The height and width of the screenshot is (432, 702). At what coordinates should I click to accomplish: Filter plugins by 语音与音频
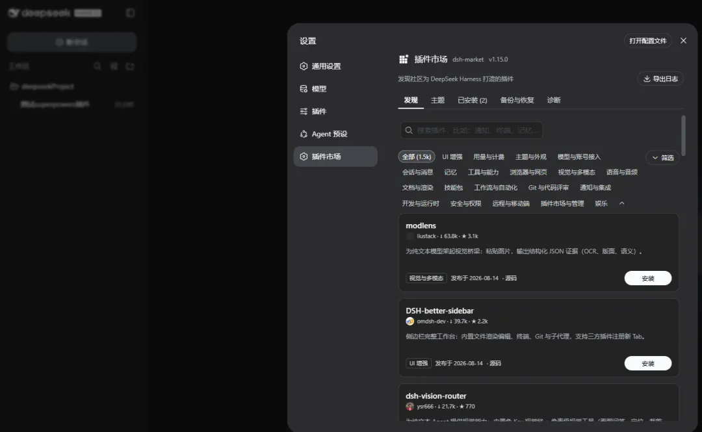coord(622,172)
